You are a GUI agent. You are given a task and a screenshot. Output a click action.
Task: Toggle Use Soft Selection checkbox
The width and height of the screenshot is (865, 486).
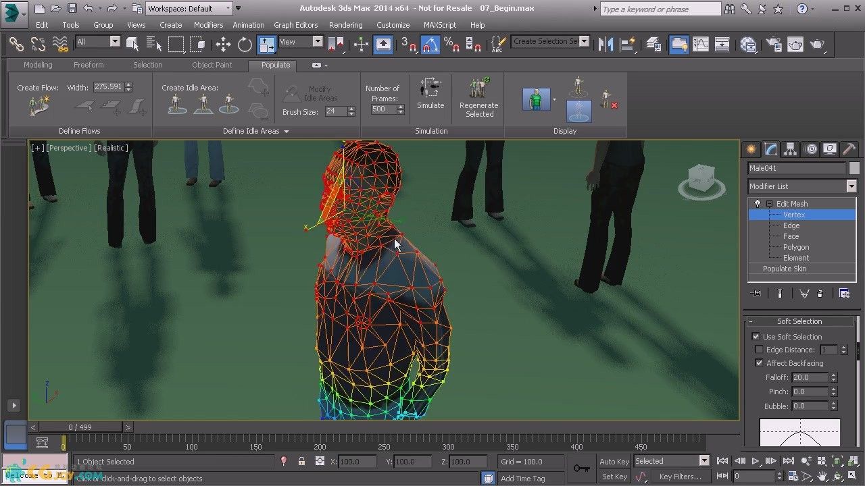[756, 336]
